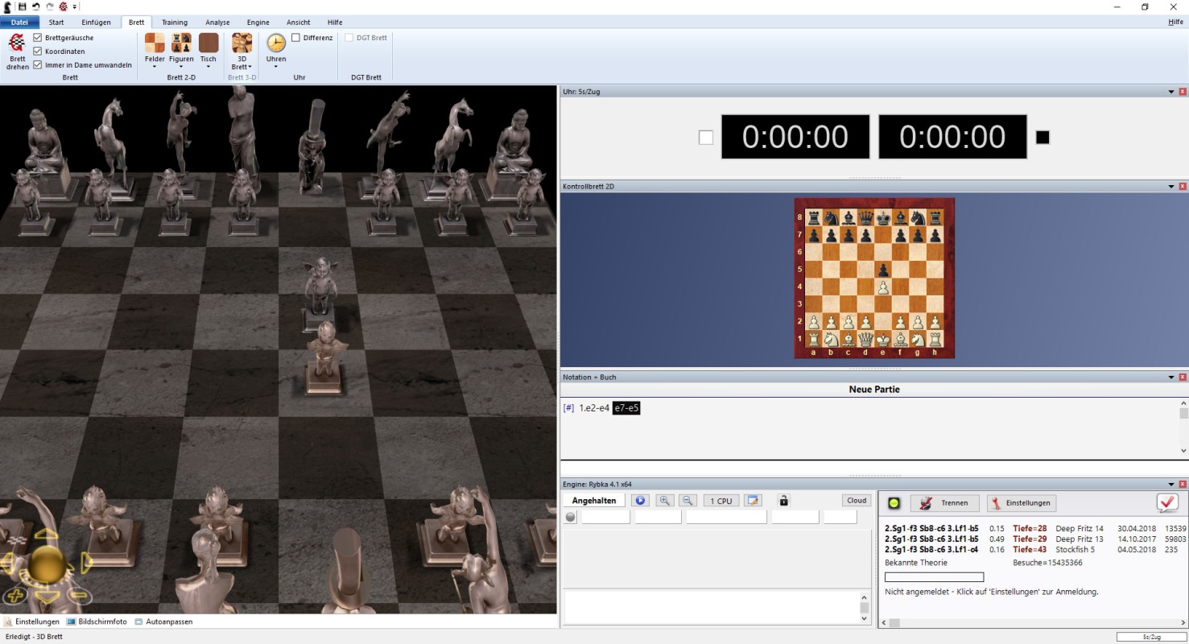The image size is (1189, 644).
Task: Click the rotate-board icon in quick access toolbar
Action: (x=62, y=6)
